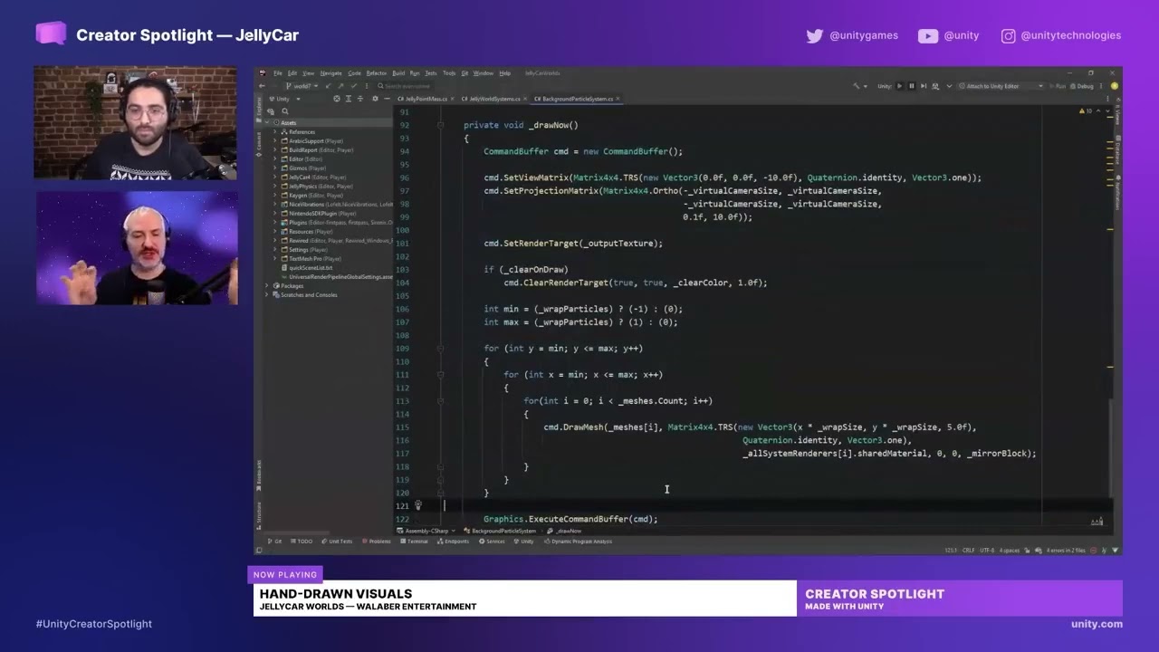Click the UTF-8 encoding status
This screenshot has width=1159, height=652.
tap(987, 550)
